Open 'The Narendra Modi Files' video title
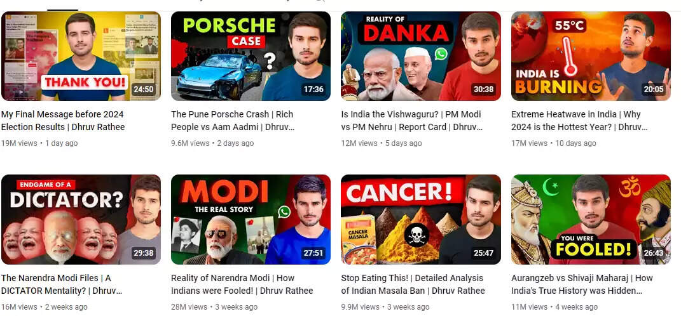Screen dimensions: 681x316 [x=62, y=284]
